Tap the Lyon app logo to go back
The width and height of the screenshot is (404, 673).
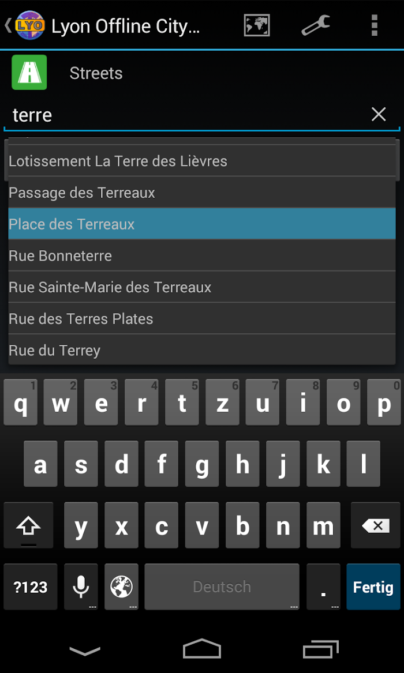[x=30, y=25]
